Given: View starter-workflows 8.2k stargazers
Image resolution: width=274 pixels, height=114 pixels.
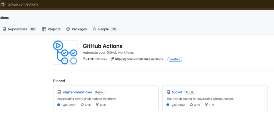Looking at the screenshot, I should pyautogui.click(x=86, y=105).
